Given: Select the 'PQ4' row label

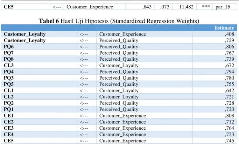Looking at the screenshot, I should pyautogui.click(x=9, y=72).
